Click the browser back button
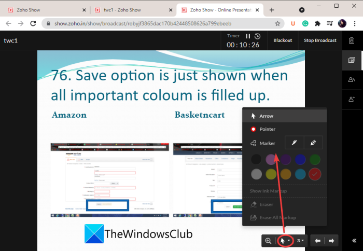The image size is (363, 251). point(9,23)
